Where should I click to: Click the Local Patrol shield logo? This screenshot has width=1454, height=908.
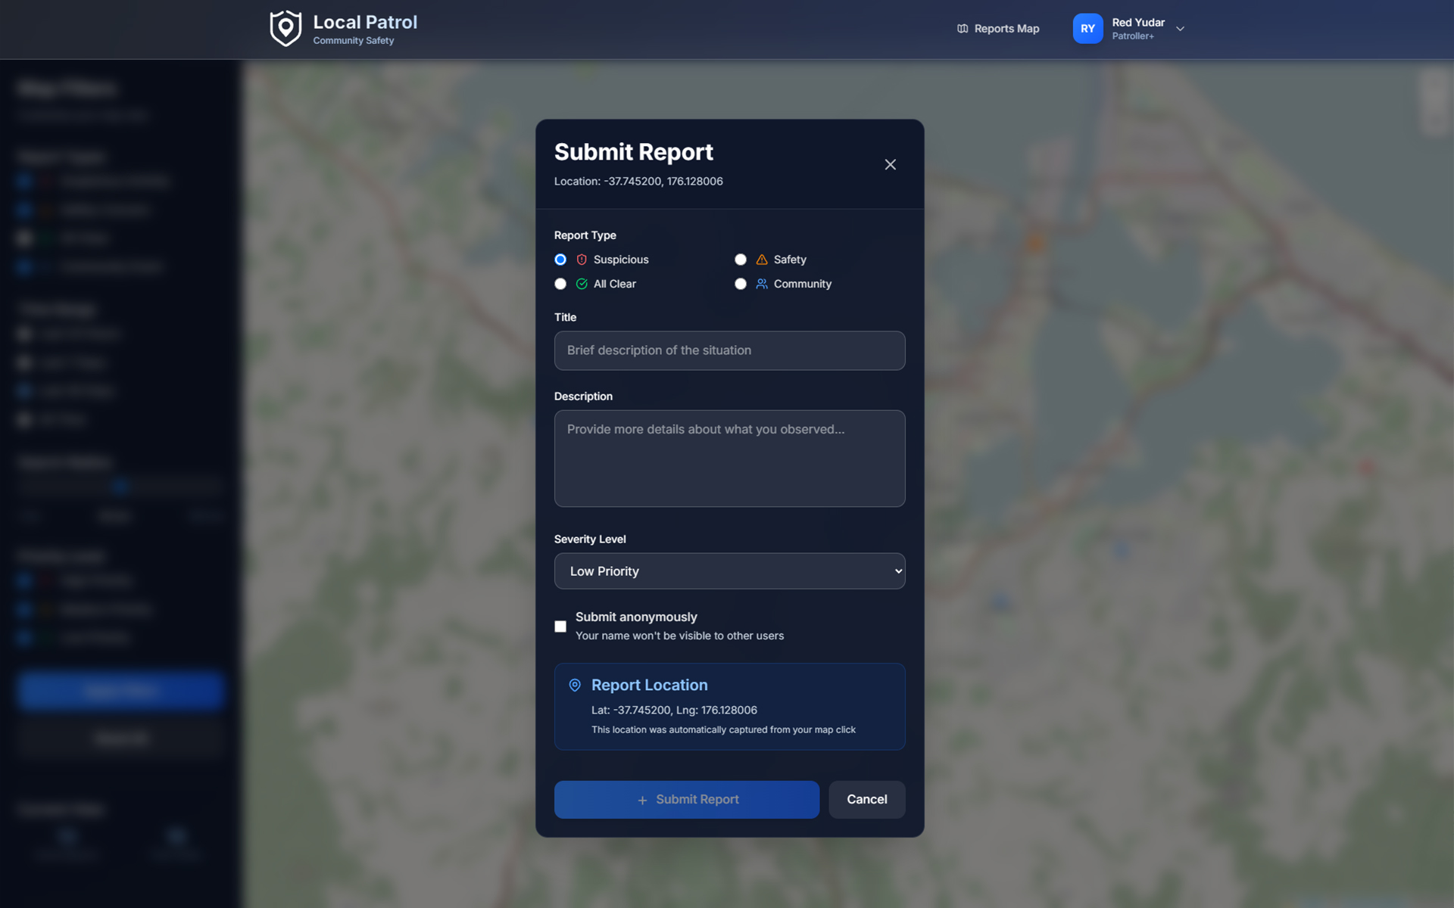(285, 29)
